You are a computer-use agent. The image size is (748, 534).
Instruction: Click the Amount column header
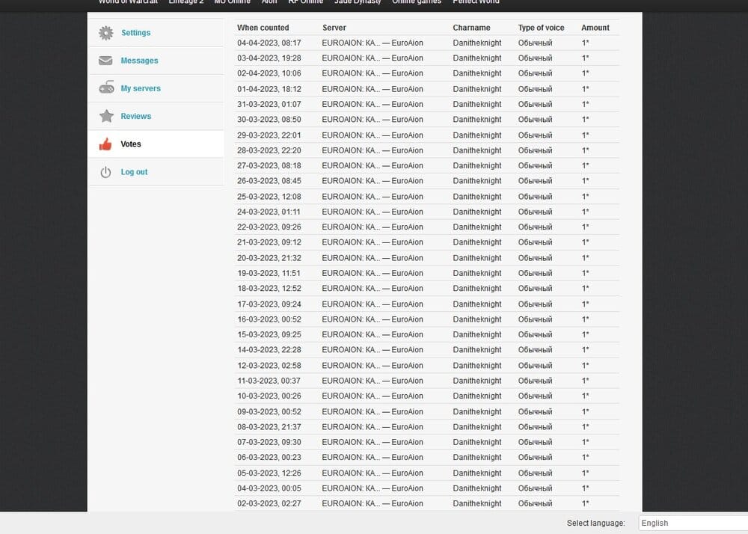click(x=595, y=28)
